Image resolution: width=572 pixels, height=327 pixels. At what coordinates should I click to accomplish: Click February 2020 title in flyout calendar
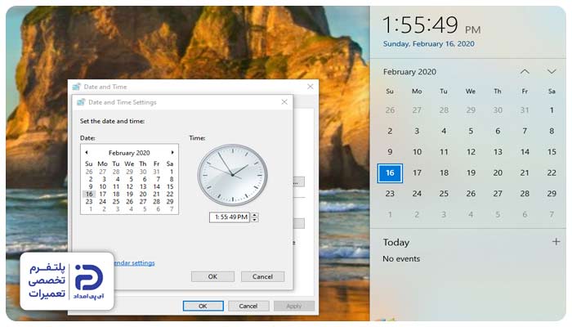click(409, 72)
